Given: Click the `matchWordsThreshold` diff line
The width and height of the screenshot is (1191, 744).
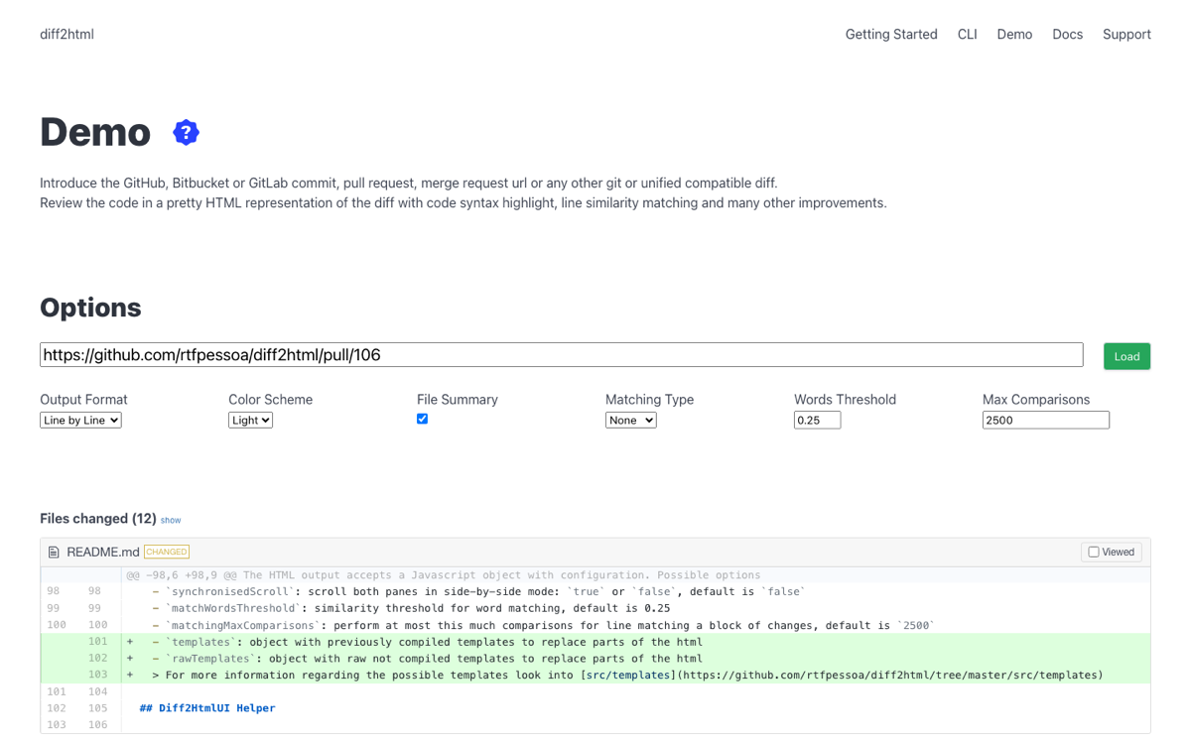Looking at the screenshot, I should (x=635, y=608).
